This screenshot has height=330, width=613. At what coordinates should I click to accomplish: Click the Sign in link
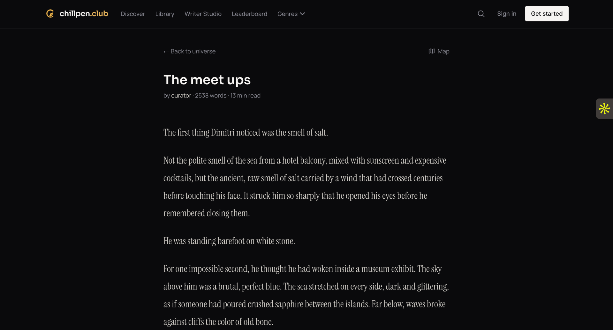(506, 14)
